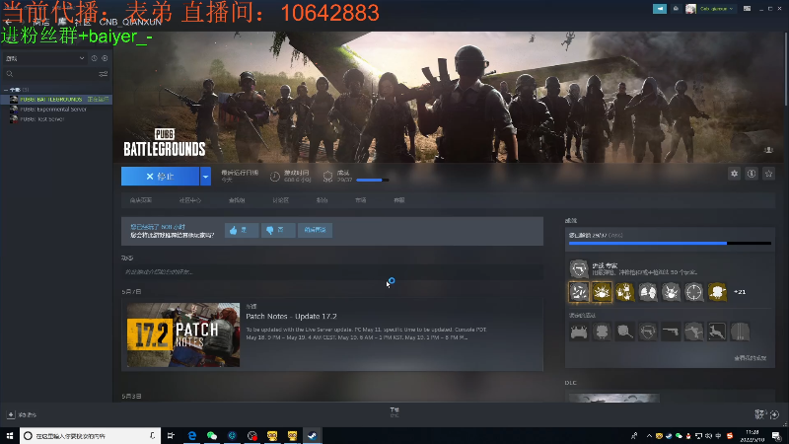Screen dimensions: 789x444
Task: Open advanced filter sliders icon
Action: tap(104, 74)
